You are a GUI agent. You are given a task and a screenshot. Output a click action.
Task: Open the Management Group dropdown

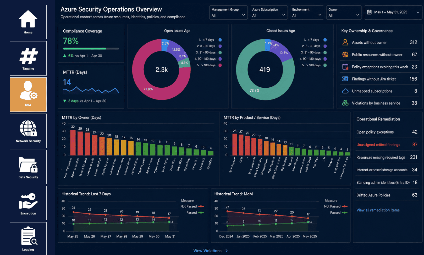pyautogui.click(x=228, y=13)
